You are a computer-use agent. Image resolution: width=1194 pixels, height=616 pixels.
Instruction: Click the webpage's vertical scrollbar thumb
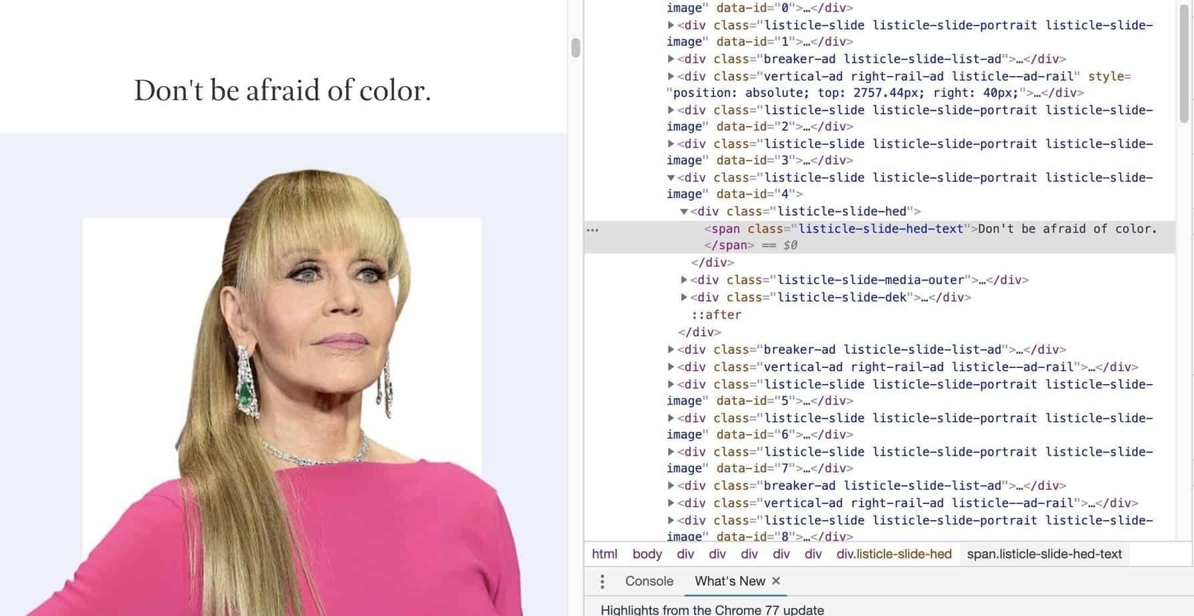click(576, 48)
